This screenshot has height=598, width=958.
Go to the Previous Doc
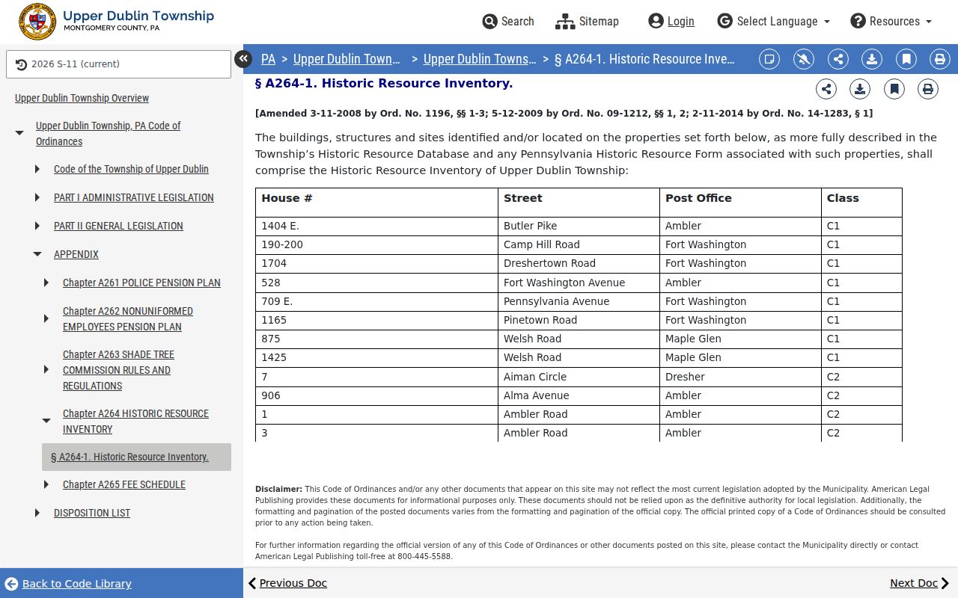click(287, 583)
